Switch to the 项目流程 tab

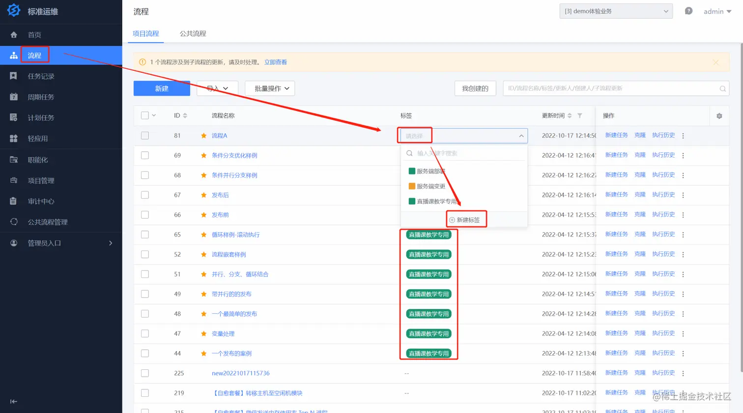coord(146,33)
